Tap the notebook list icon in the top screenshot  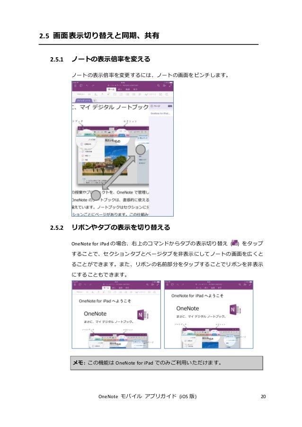tap(81, 86)
